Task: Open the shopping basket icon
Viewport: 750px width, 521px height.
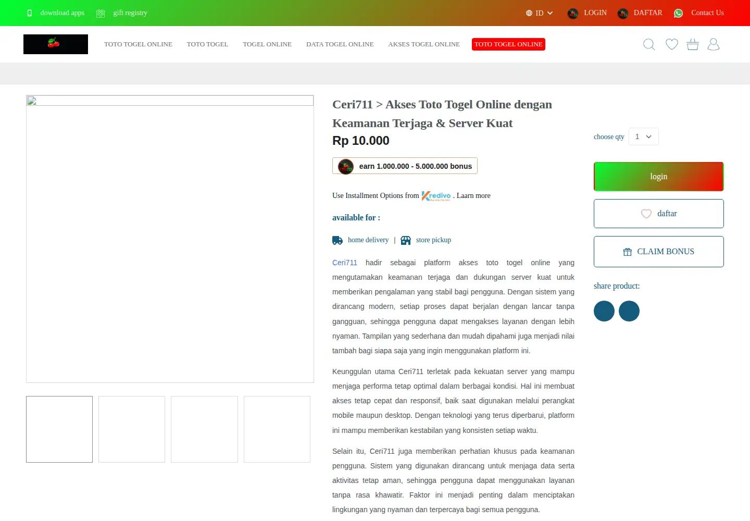Action: [693, 44]
